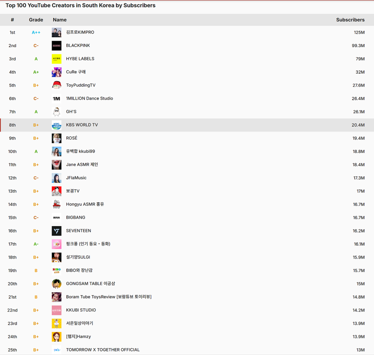Image resolution: width=374 pixels, height=355 pixels.
Task: Sort by the Subscribers column header
Action: (x=350, y=20)
